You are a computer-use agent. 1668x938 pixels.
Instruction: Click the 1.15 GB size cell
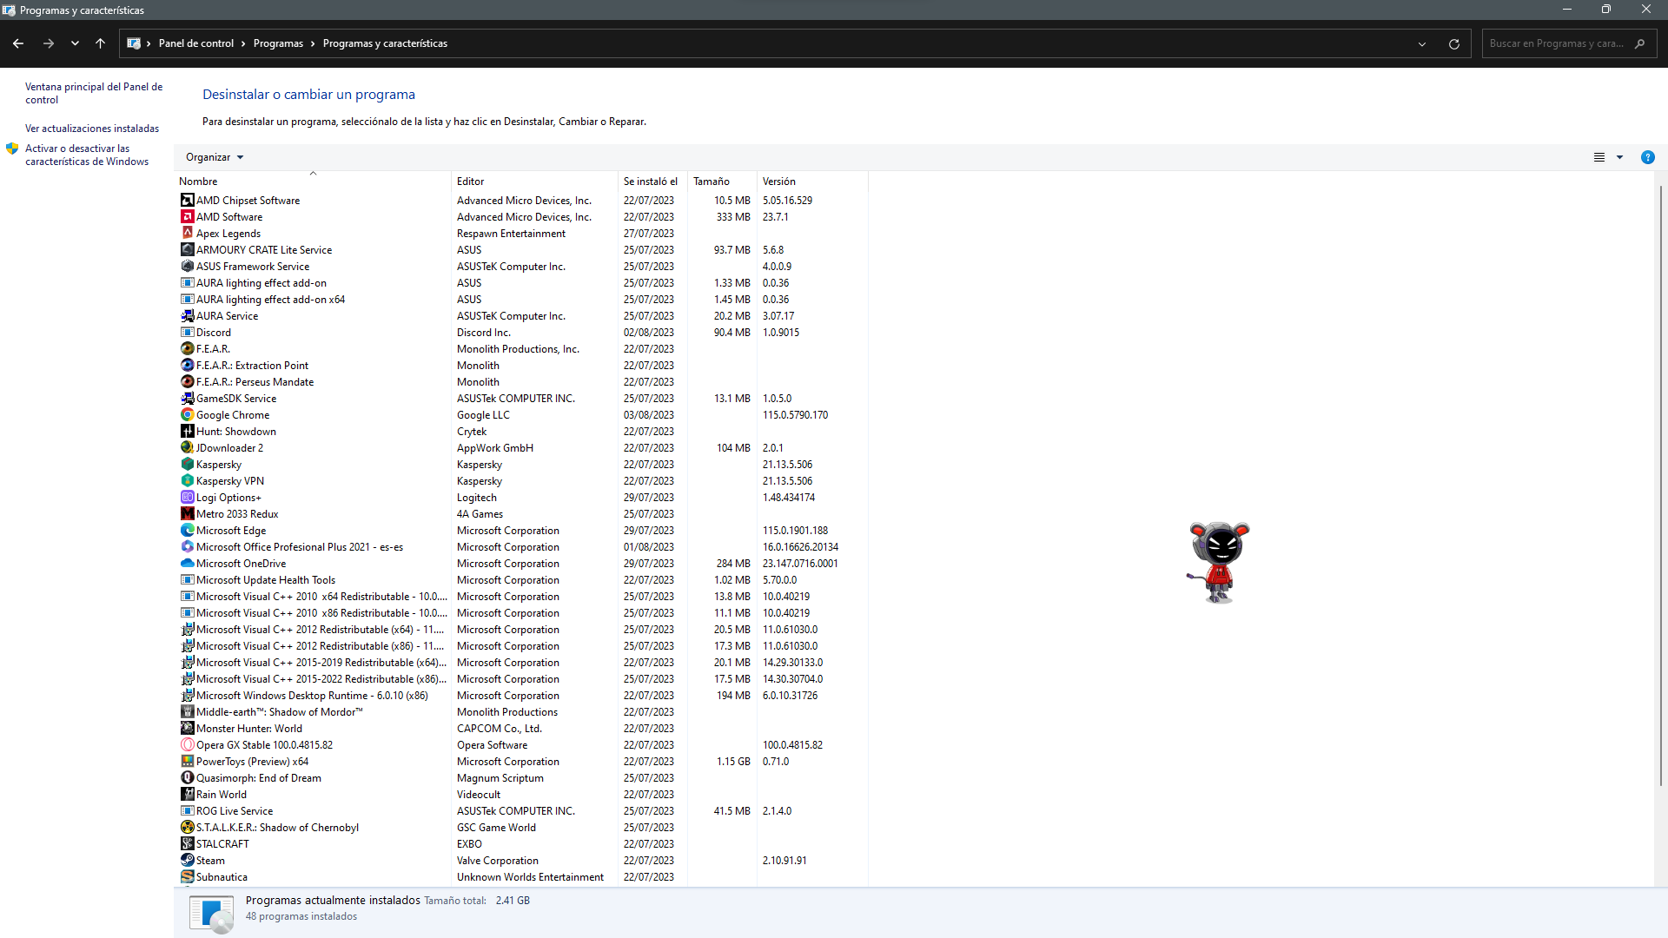[733, 762]
